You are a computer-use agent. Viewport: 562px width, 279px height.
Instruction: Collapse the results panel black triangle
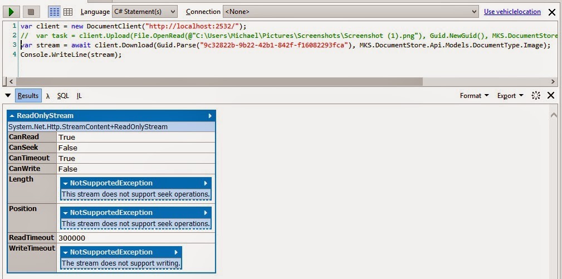point(8,95)
